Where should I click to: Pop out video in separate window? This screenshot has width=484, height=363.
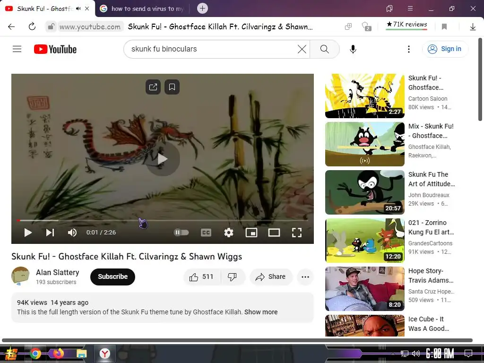tap(153, 87)
